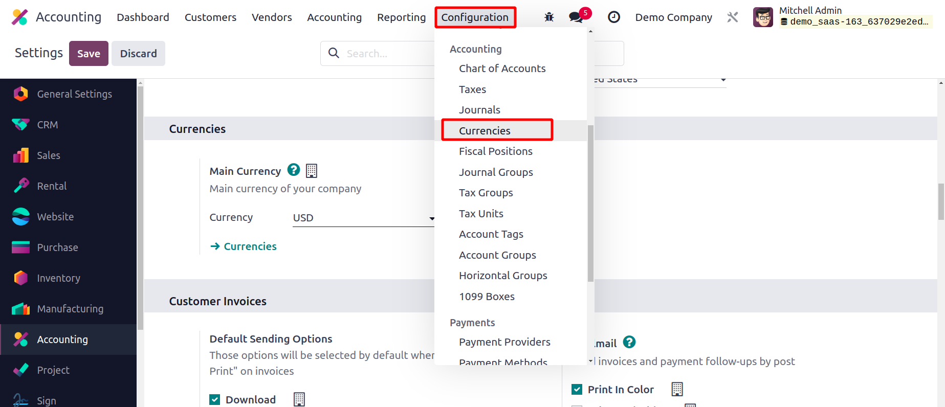Viewport: 945px width, 407px height.
Task: Open Inventory settings in sidebar
Action: (x=58, y=278)
